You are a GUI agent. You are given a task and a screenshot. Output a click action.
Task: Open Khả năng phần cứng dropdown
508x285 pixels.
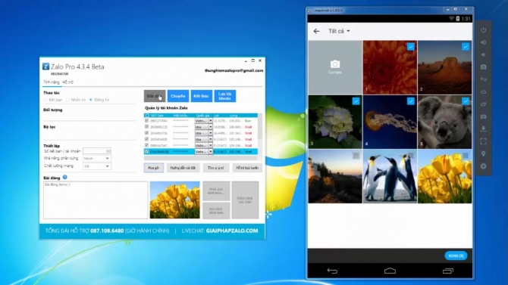[96, 158]
